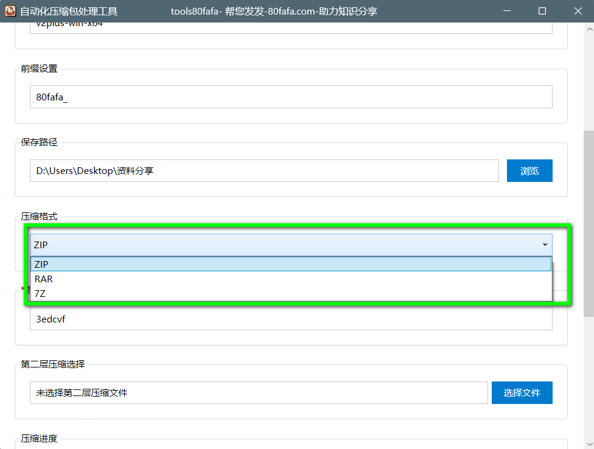Focus the top field showing v2plus-win-x64

click(x=291, y=27)
